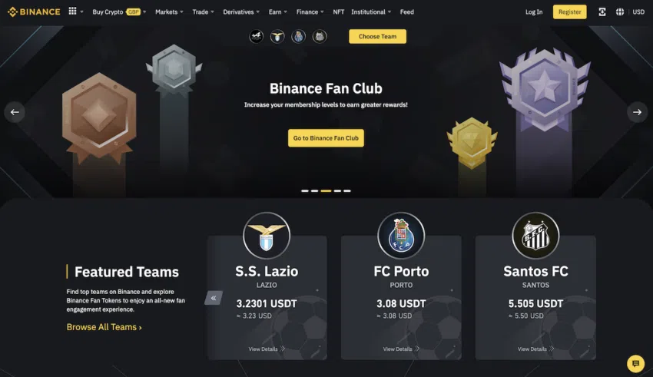Screen dimensions: 653x377
Task: Follow the Browse All Teams link
Action: (x=104, y=327)
